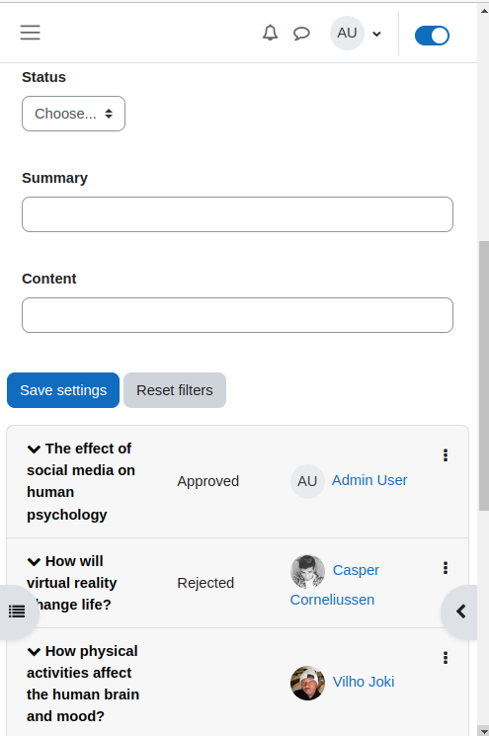The width and height of the screenshot is (489, 736).
Task: Open the hamburger navigation menu
Action: 30,33
